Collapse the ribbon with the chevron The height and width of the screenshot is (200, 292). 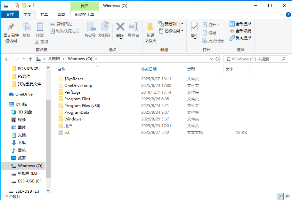pos(281,15)
